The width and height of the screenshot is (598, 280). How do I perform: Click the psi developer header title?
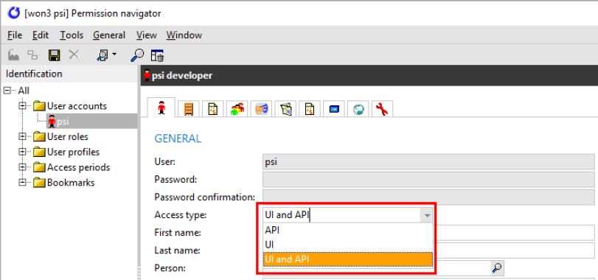point(182,76)
